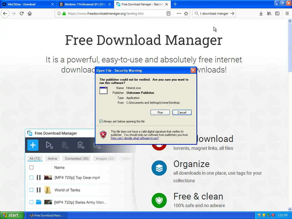Click the green Free & clean shield icon

159,200
